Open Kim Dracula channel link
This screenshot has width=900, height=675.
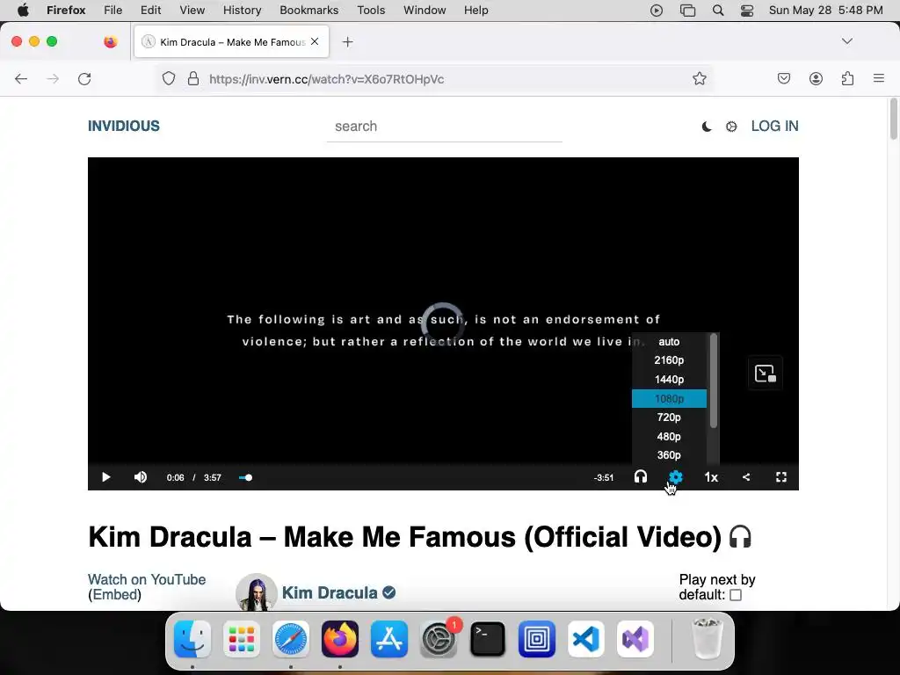coord(330,592)
